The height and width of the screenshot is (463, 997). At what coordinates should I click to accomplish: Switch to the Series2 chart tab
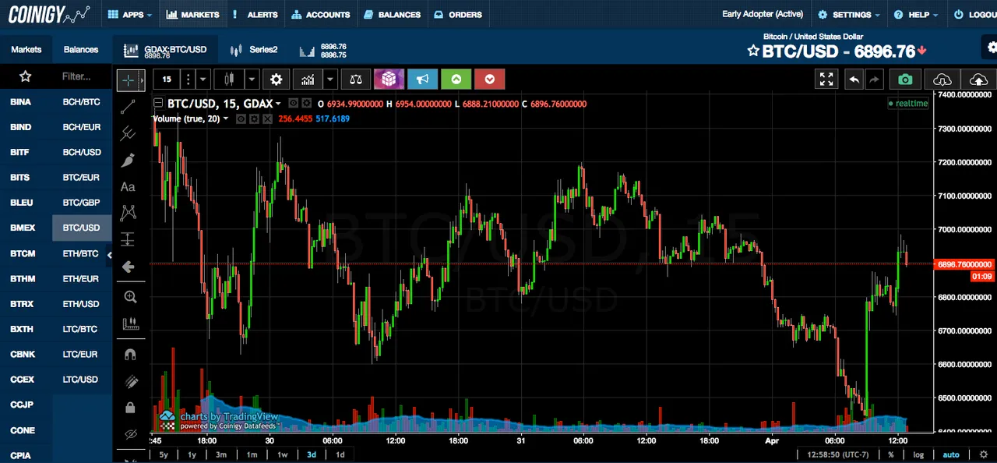click(x=255, y=50)
